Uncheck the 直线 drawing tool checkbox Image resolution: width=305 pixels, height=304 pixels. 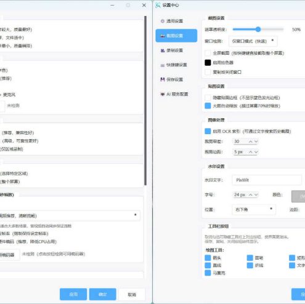click(208, 265)
